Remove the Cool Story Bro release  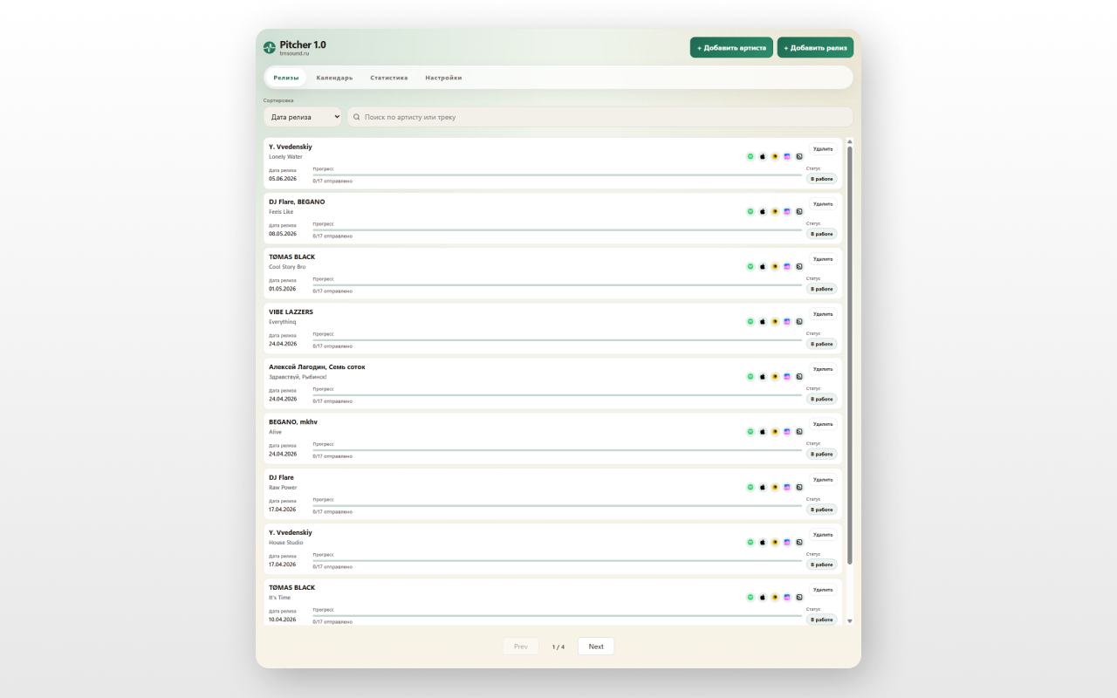click(823, 259)
